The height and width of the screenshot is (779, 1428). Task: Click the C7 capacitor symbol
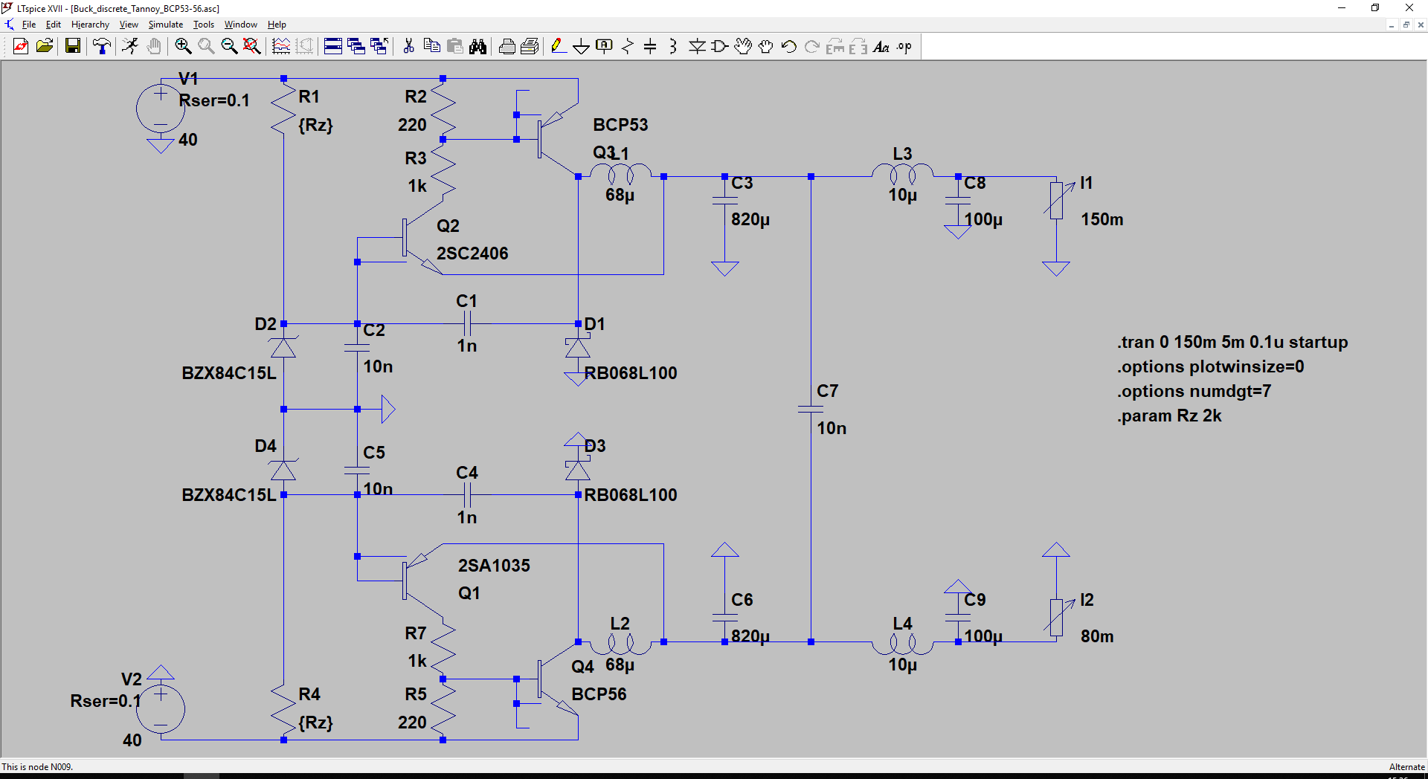click(811, 410)
